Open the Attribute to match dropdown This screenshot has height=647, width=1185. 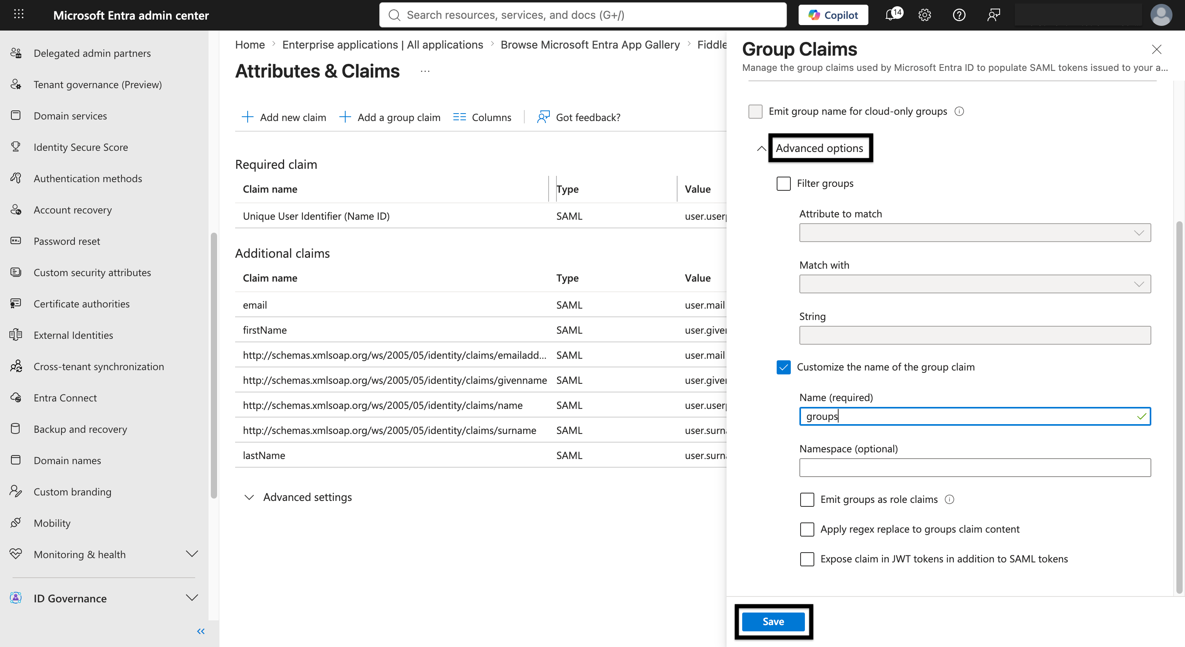point(975,233)
